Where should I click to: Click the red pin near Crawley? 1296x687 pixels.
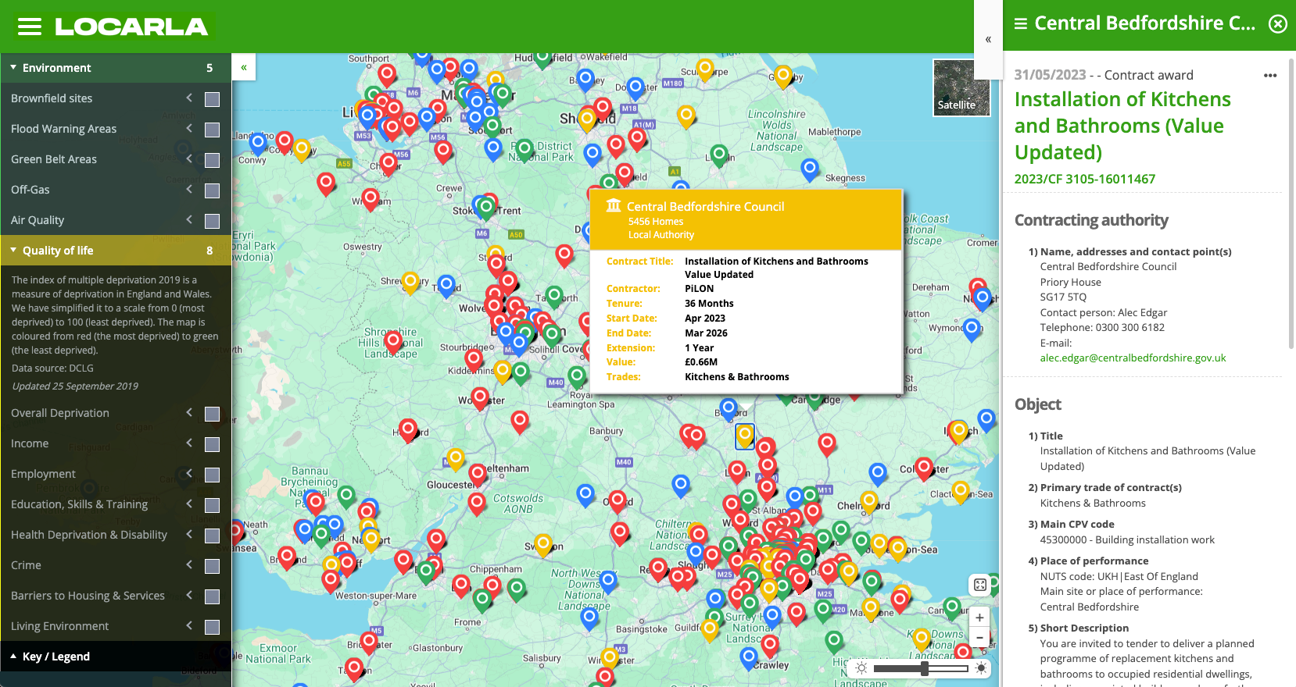770,646
